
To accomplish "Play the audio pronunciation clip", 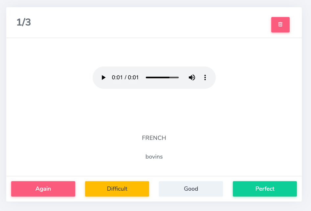I will coord(103,77).
